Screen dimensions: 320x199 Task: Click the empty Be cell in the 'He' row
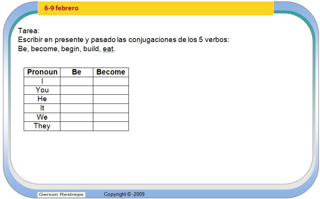(76, 99)
